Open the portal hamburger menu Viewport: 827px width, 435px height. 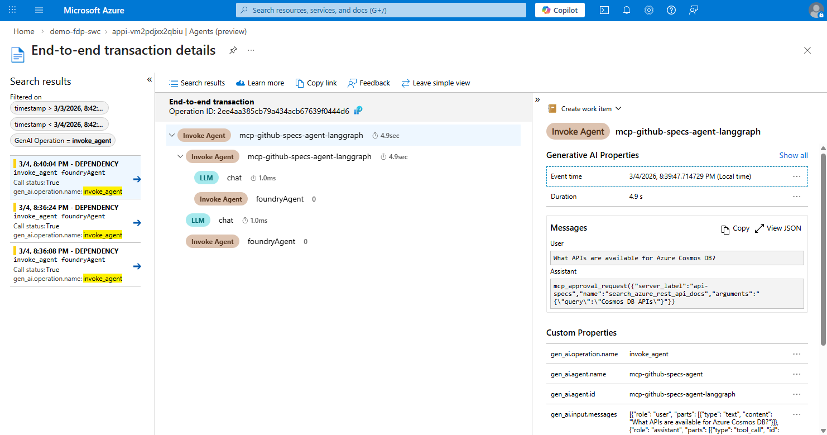coord(39,10)
